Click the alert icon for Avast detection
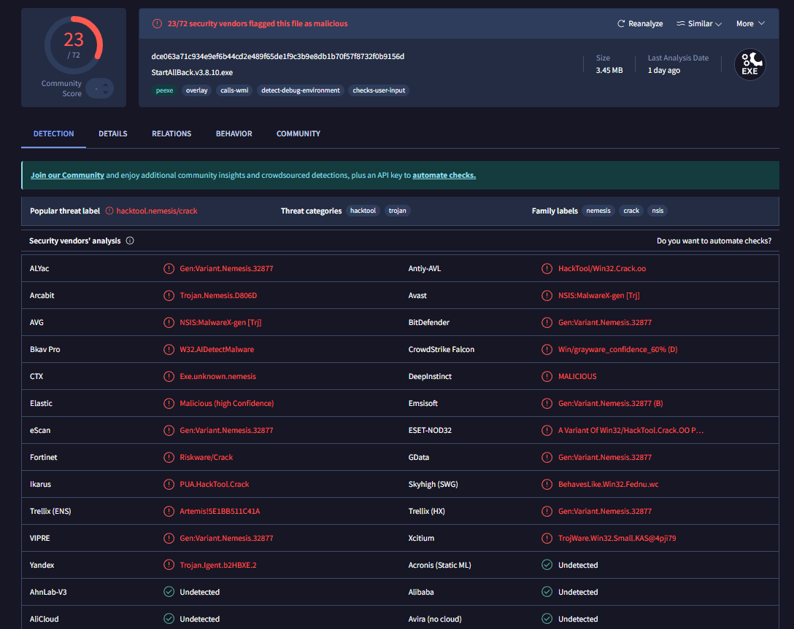Screen dimensions: 794x629 (x=547, y=295)
